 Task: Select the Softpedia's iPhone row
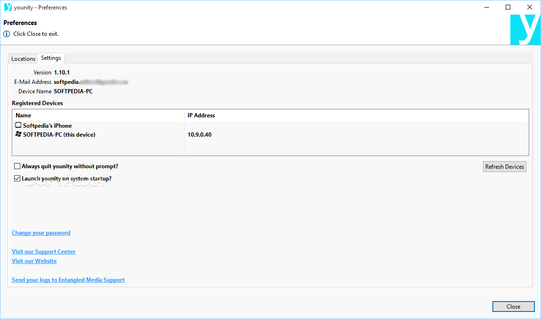point(270,126)
